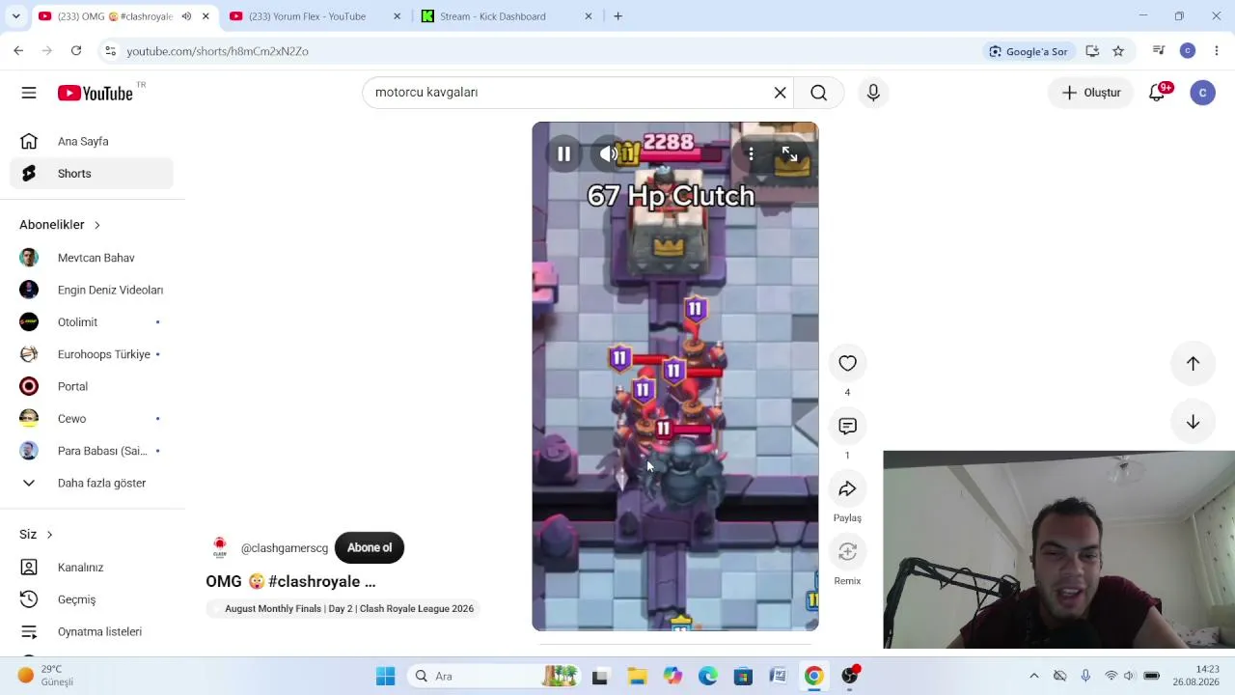
Task: Open the @clashgamerscg channel
Action: (x=285, y=548)
